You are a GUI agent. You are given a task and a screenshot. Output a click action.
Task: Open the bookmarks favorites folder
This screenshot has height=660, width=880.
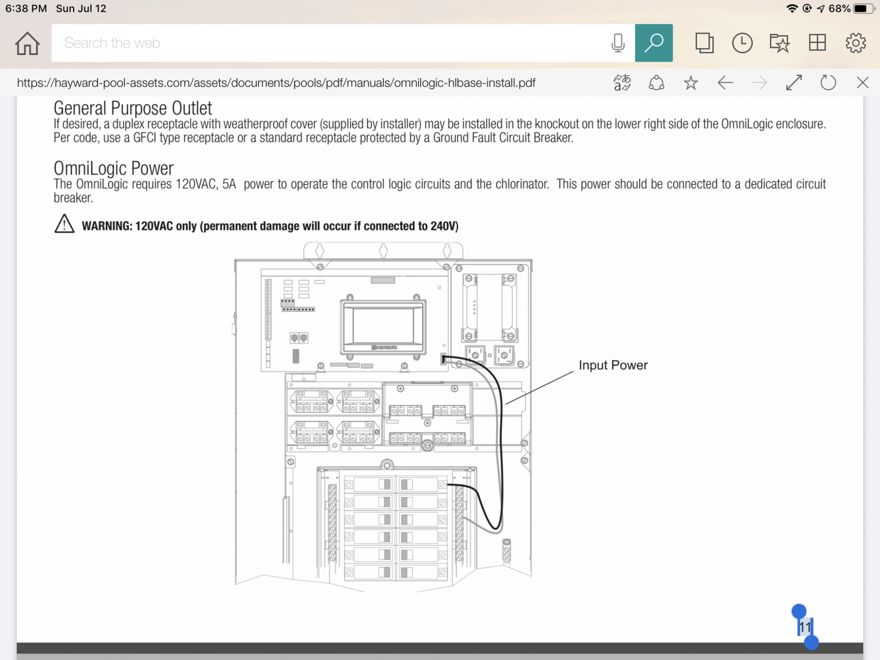(780, 43)
